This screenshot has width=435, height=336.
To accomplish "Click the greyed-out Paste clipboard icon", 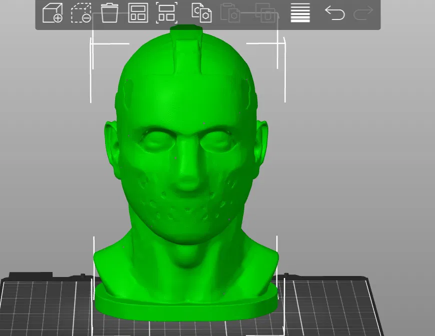I will pyautogui.click(x=230, y=12).
